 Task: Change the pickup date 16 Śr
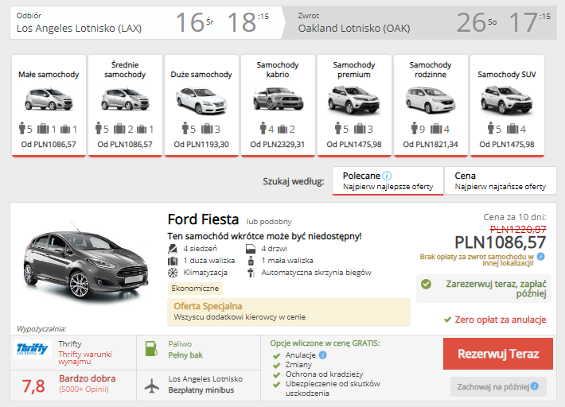194,23
